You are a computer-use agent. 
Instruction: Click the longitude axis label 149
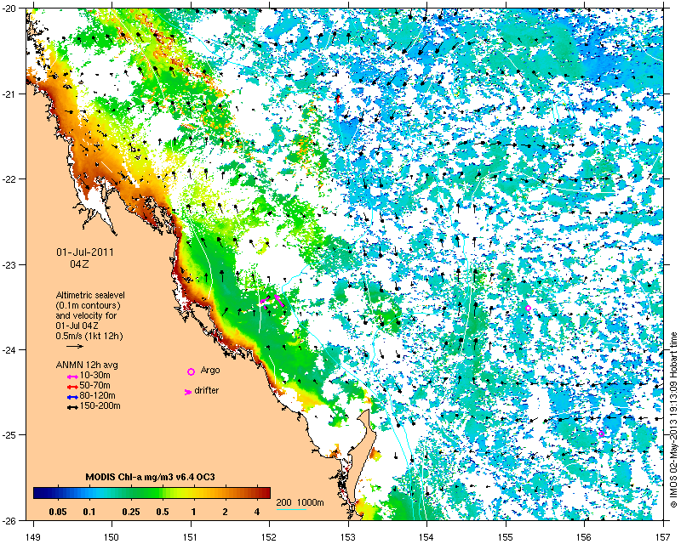(32, 539)
